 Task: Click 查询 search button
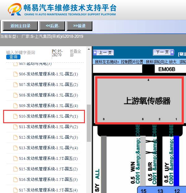point(13,57)
